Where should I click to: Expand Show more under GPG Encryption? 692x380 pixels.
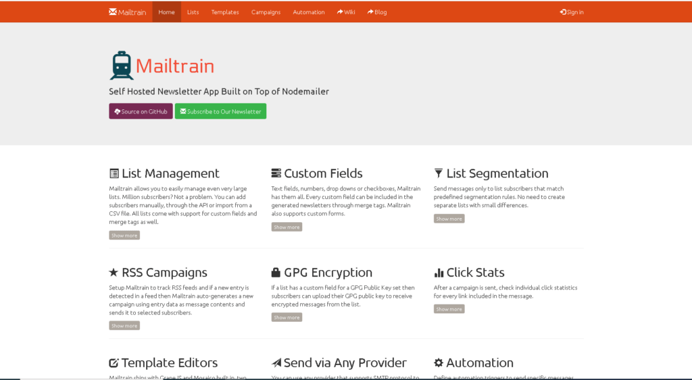coord(287,317)
